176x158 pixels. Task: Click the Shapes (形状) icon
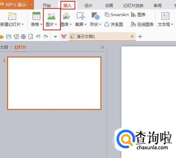point(96,16)
